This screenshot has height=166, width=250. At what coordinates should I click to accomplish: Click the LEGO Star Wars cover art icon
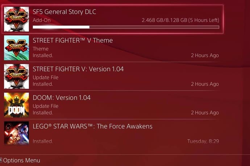pos(16,133)
